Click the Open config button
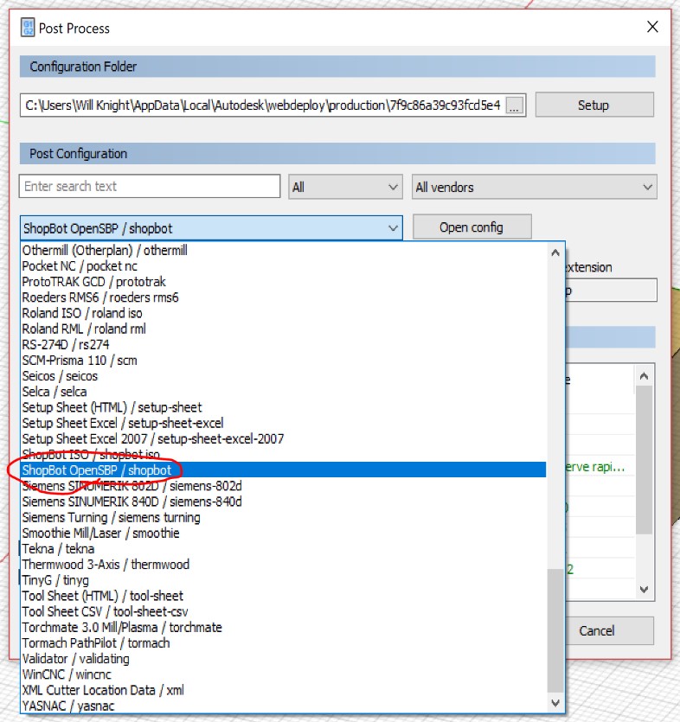Image resolution: width=680 pixels, height=722 pixels. point(472,227)
